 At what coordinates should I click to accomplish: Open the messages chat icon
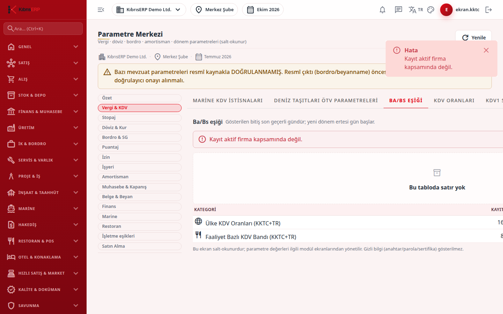[399, 10]
